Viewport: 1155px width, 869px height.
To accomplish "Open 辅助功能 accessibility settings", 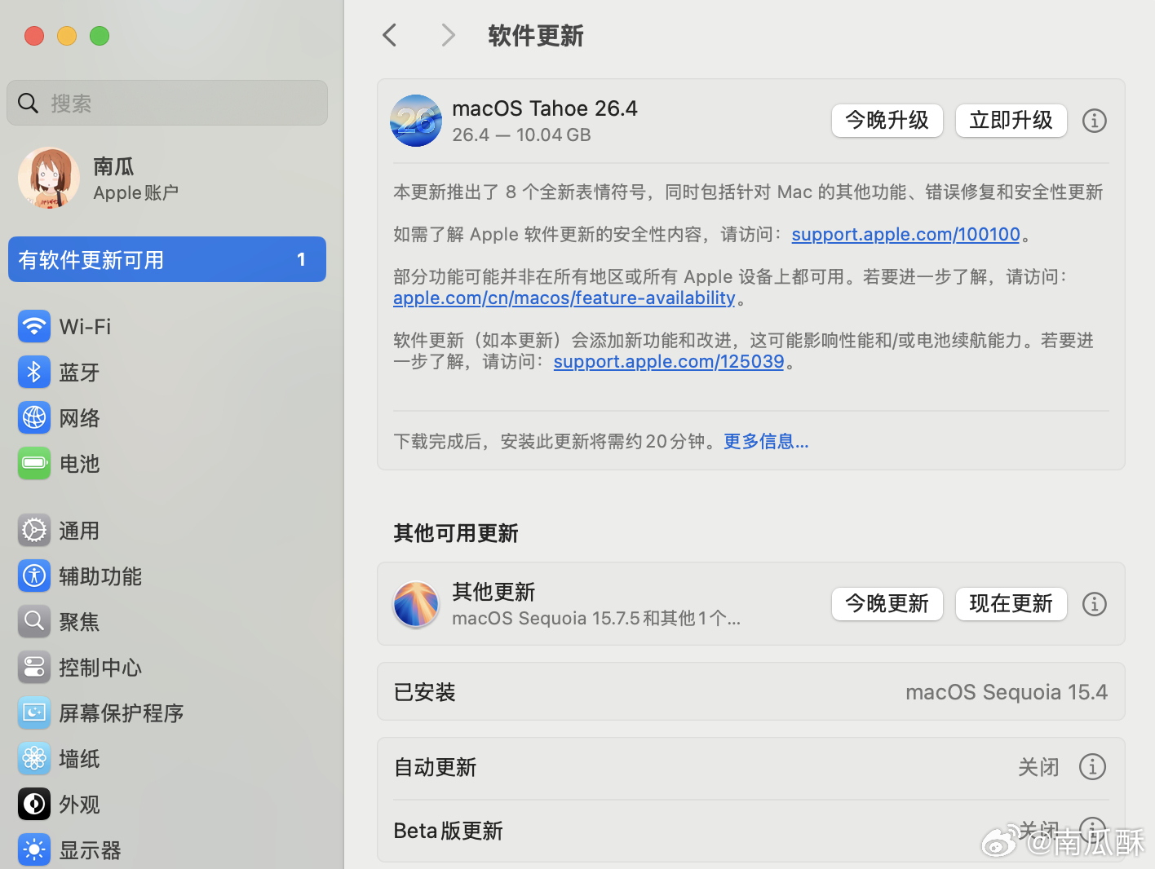I will [x=100, y=576].
